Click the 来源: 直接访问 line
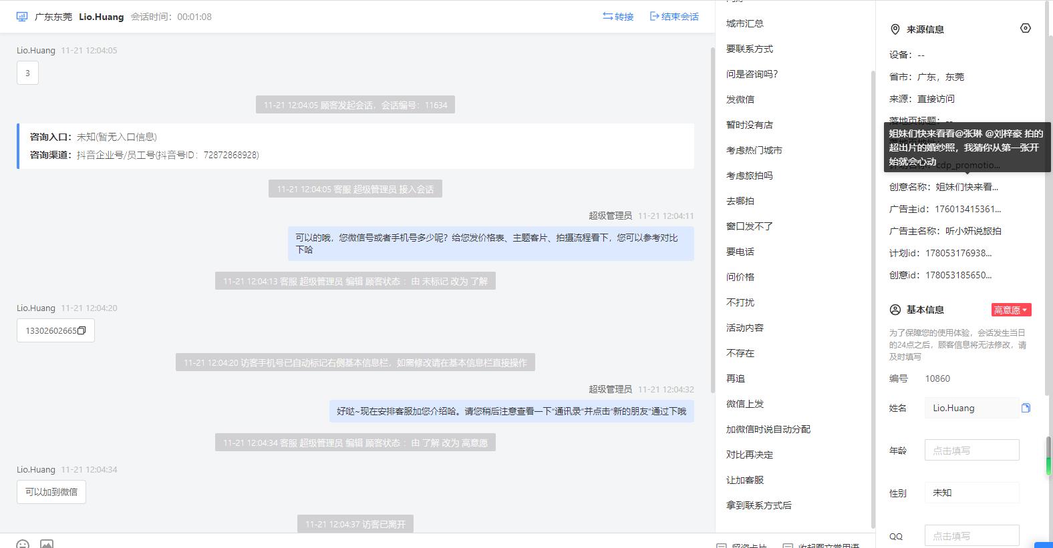Screen dimensions: 1053x548 tap(922, 99)
